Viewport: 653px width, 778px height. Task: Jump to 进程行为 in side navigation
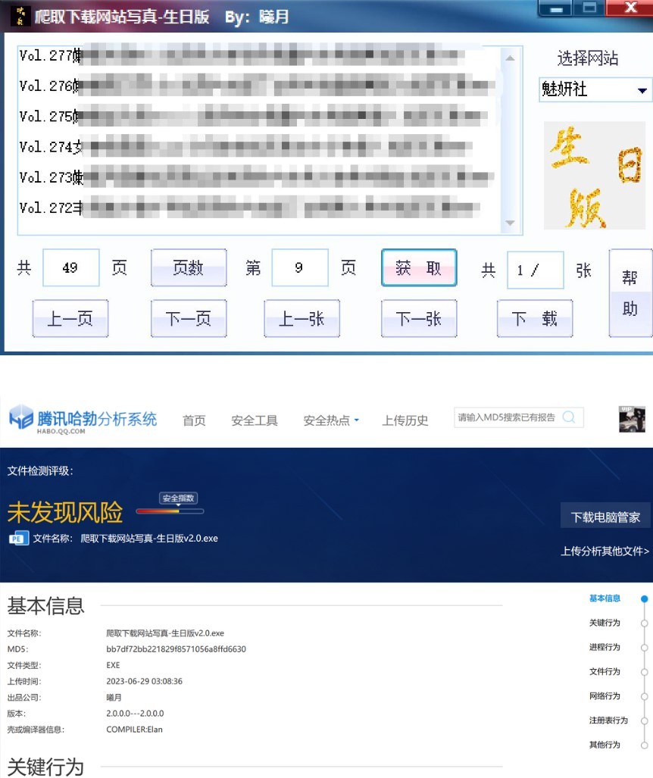pyautogui.click(x=605, y=647)
